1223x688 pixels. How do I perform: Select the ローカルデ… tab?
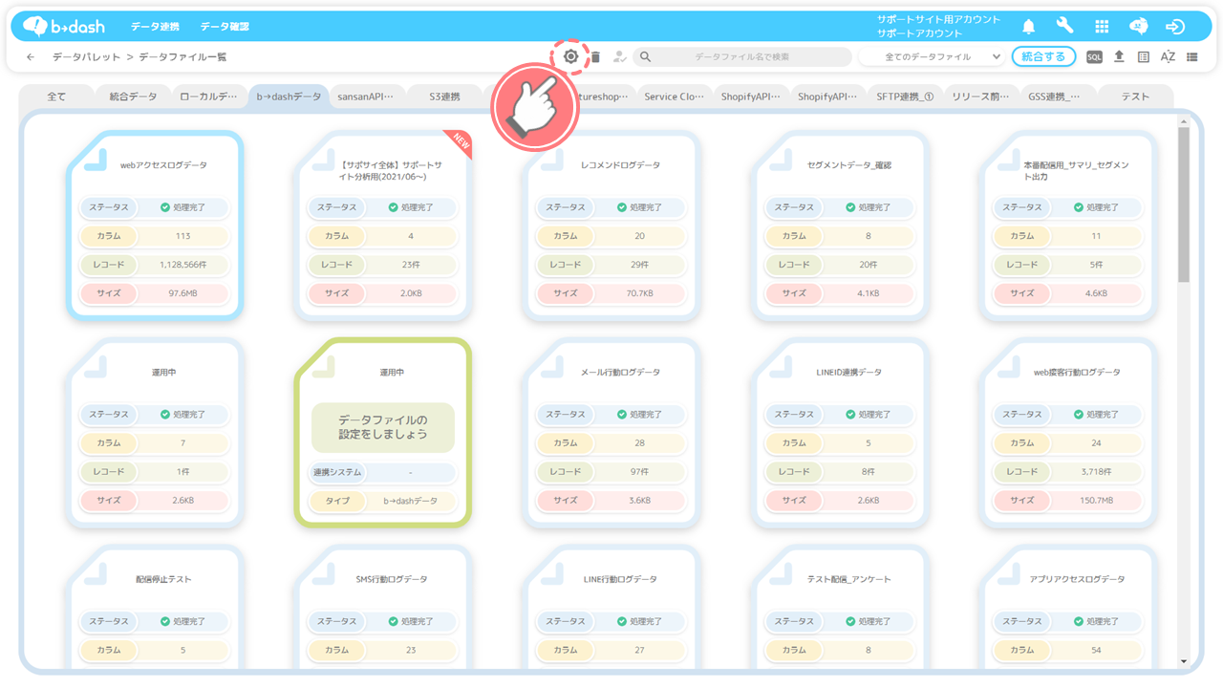tap(211, 97)
